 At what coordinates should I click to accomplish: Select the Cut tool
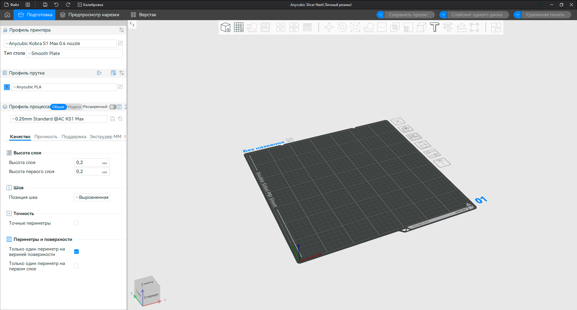point(382,27)
